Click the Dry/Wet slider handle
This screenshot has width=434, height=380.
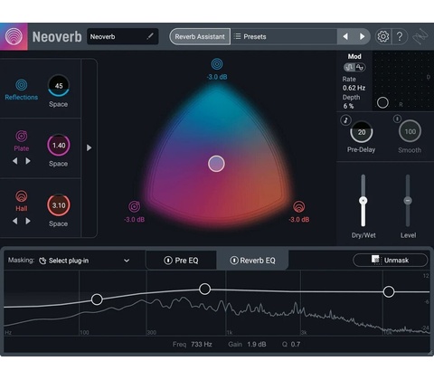[363, 201]
